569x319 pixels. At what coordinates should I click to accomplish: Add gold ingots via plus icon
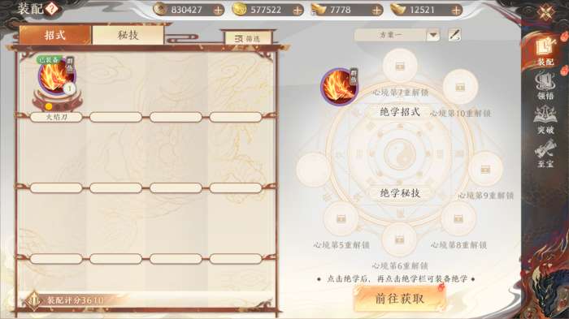point(457,11)
